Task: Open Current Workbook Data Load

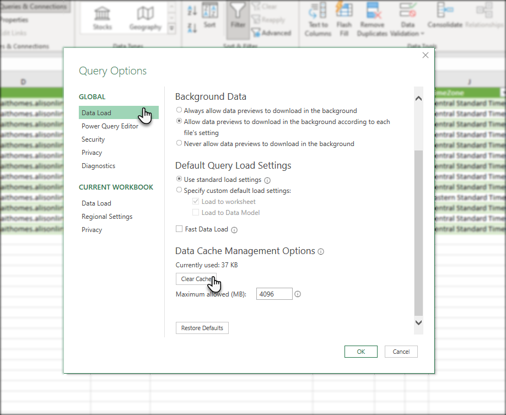Action: (x=96, y=203)
